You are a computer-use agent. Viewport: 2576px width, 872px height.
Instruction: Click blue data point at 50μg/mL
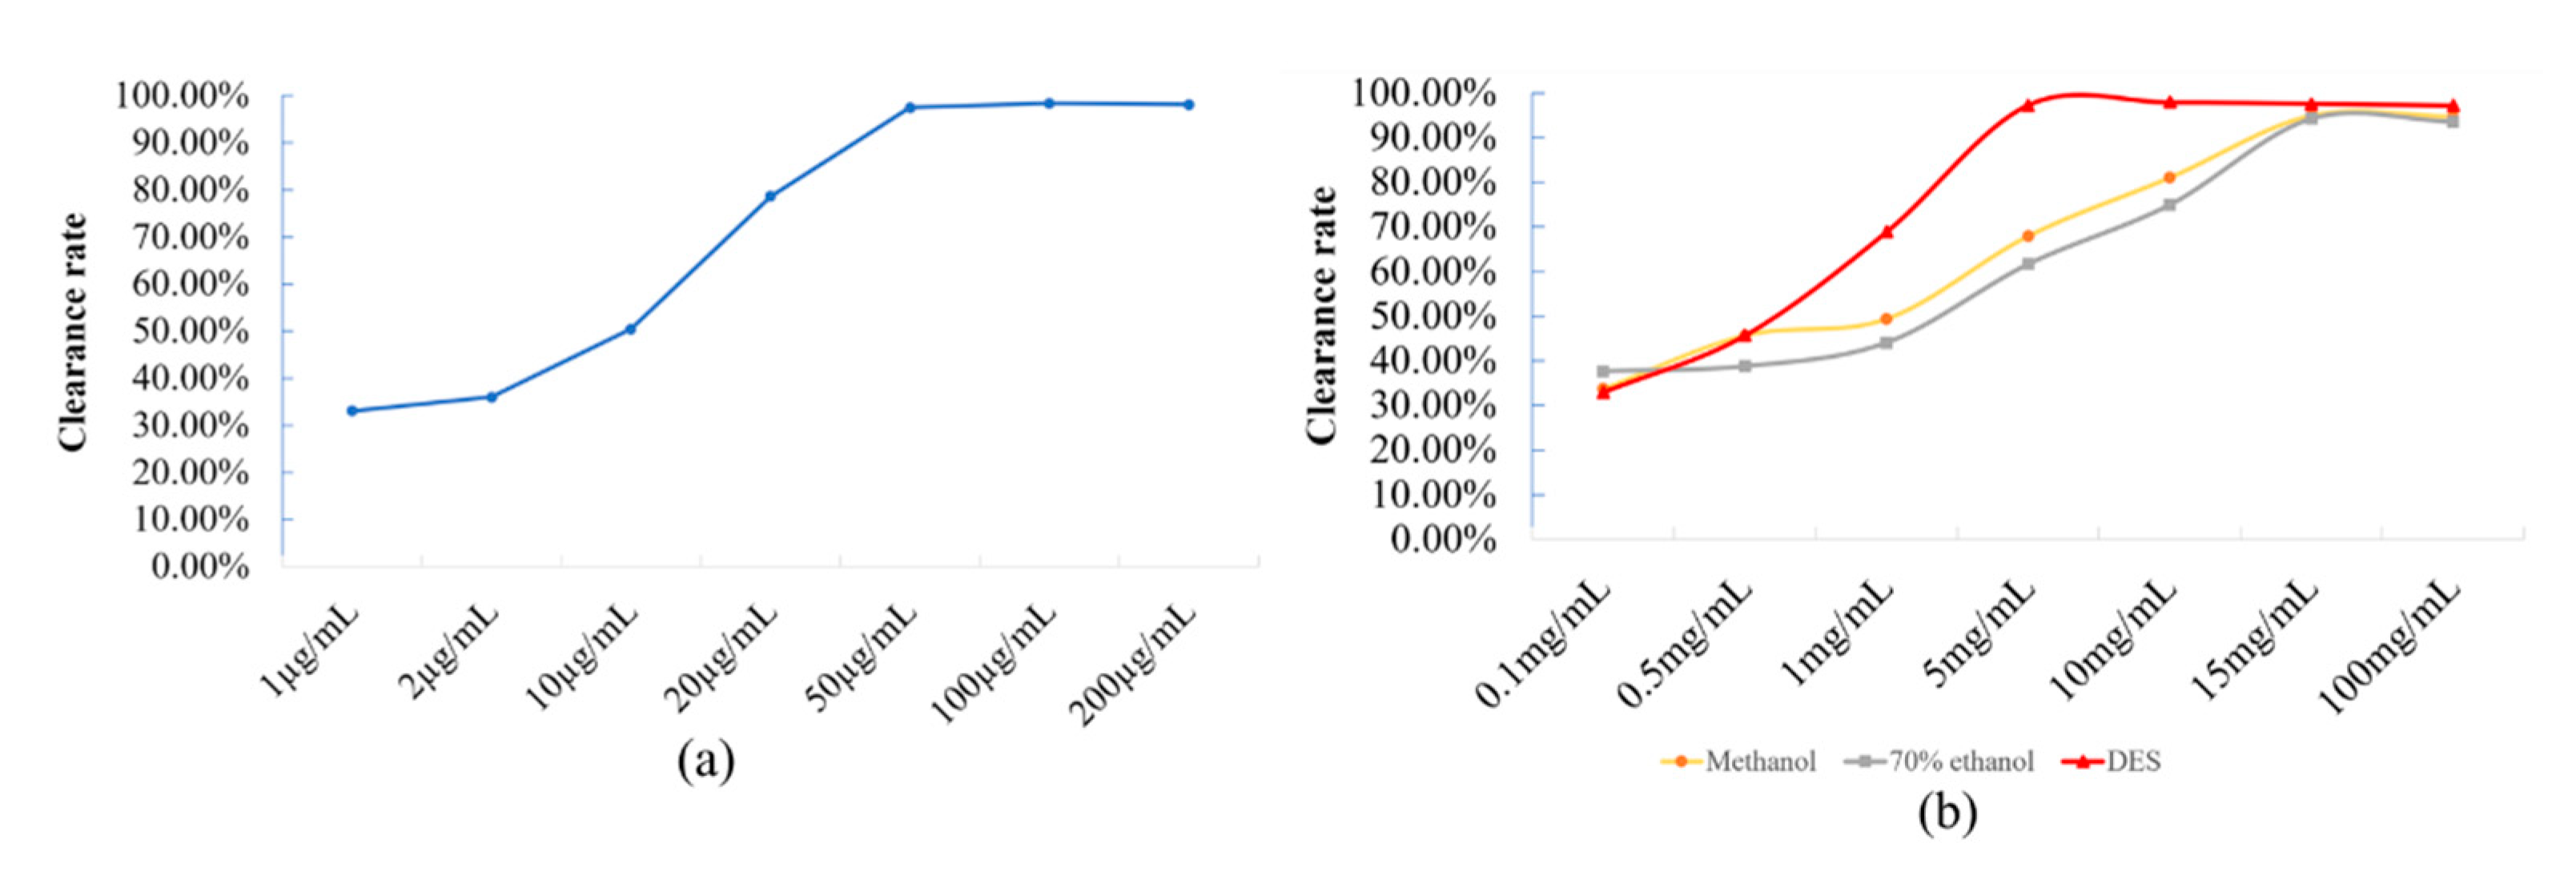(910, 107)
